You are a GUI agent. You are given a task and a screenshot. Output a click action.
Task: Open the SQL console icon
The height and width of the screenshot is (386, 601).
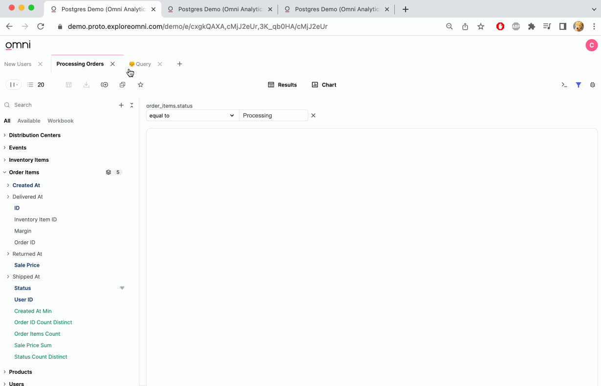coord(564,85)
